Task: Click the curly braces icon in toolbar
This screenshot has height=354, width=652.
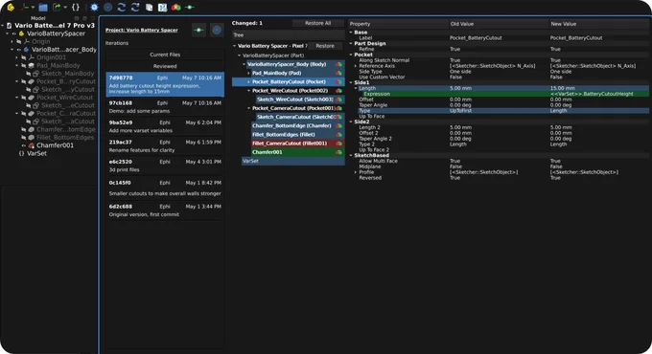Action: [x=76, y=7]
